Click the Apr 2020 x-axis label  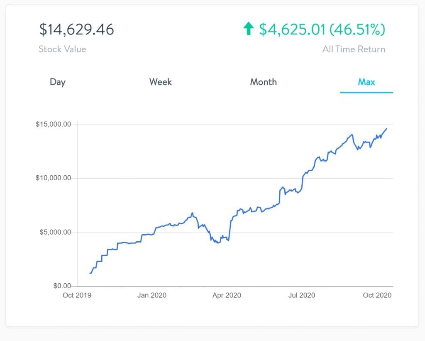pyautogui.click(x=227, y=295)
